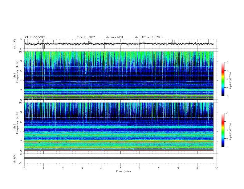Click the log(PSD)(V²/Hz) label beside ch.1 colorbar
Viewport: 244px width, 189px height.
point(230,81)
